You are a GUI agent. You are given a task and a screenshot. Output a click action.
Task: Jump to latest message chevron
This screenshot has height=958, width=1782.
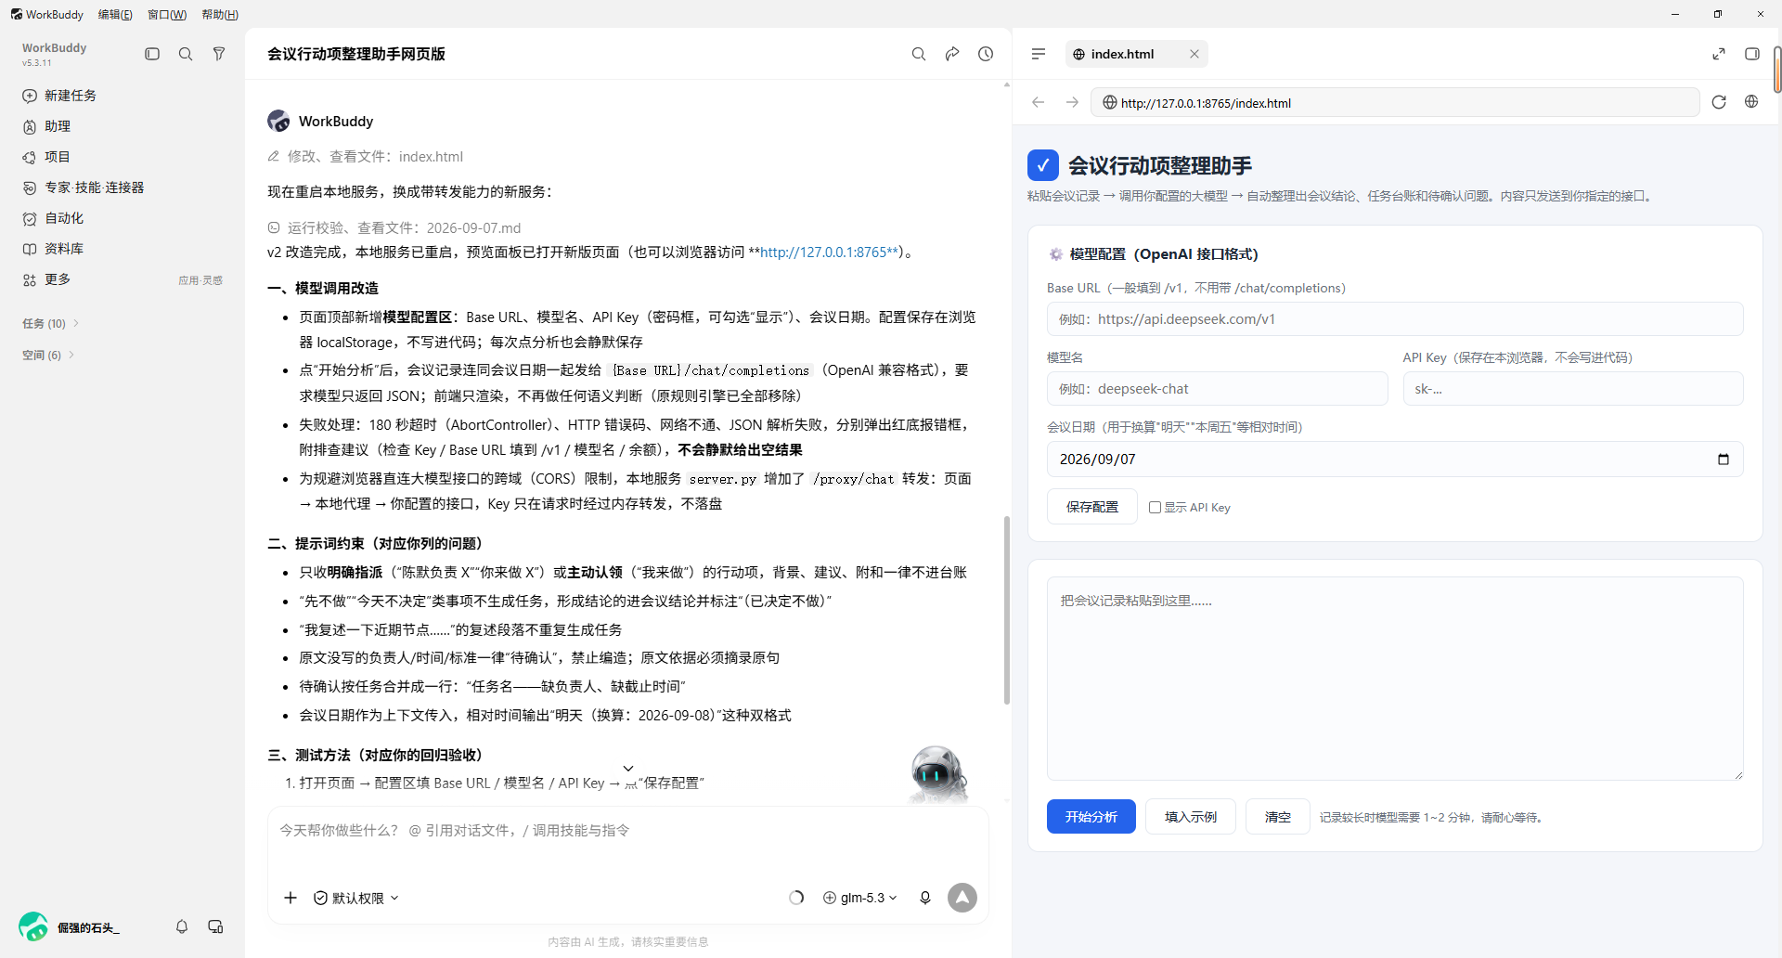[x=628, y=769]
